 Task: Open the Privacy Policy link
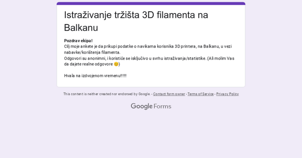(x=227, y=94)
